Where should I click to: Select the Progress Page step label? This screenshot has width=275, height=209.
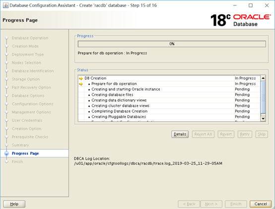coord(25,153)
